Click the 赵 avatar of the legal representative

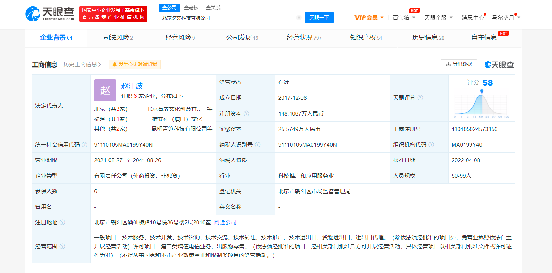(105, 90)
